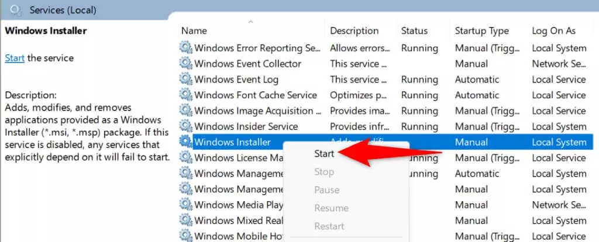Click gear icon for Windows Font Cache Service

coord(186,95)
